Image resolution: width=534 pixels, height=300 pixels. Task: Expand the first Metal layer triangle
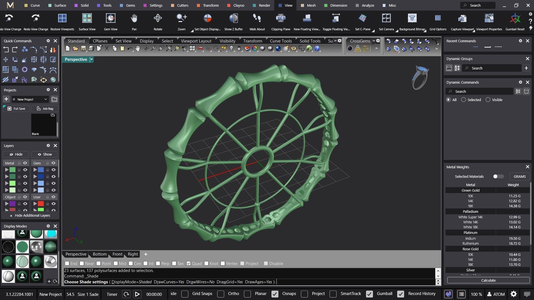point(6,170)
